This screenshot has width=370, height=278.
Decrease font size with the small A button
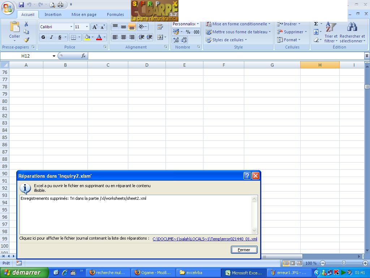point(103,27)
